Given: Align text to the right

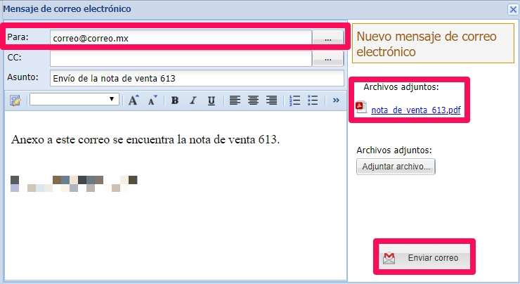Looking at the screenshot, I should 272,101.
